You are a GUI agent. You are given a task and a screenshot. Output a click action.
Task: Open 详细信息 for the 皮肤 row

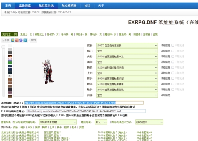(x=166, y=45)
